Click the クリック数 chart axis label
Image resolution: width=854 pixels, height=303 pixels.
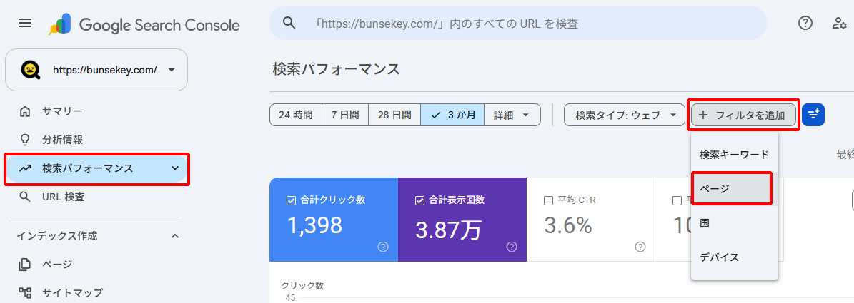(x=302, y=286)
